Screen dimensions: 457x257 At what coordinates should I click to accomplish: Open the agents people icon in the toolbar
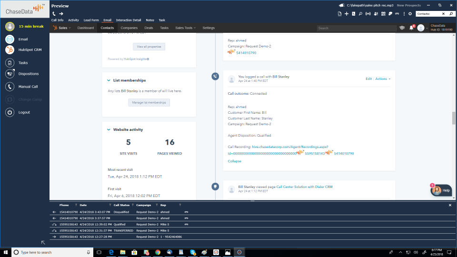376,14
